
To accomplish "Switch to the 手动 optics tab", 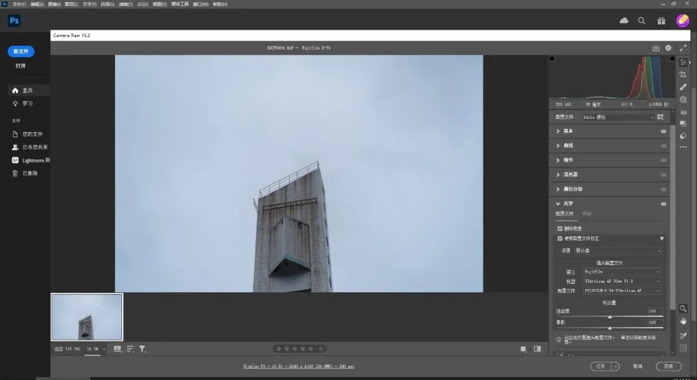I will tap(587, 214).
